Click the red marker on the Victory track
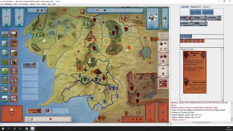Screen dimensions: 233x131 [51, 119]
